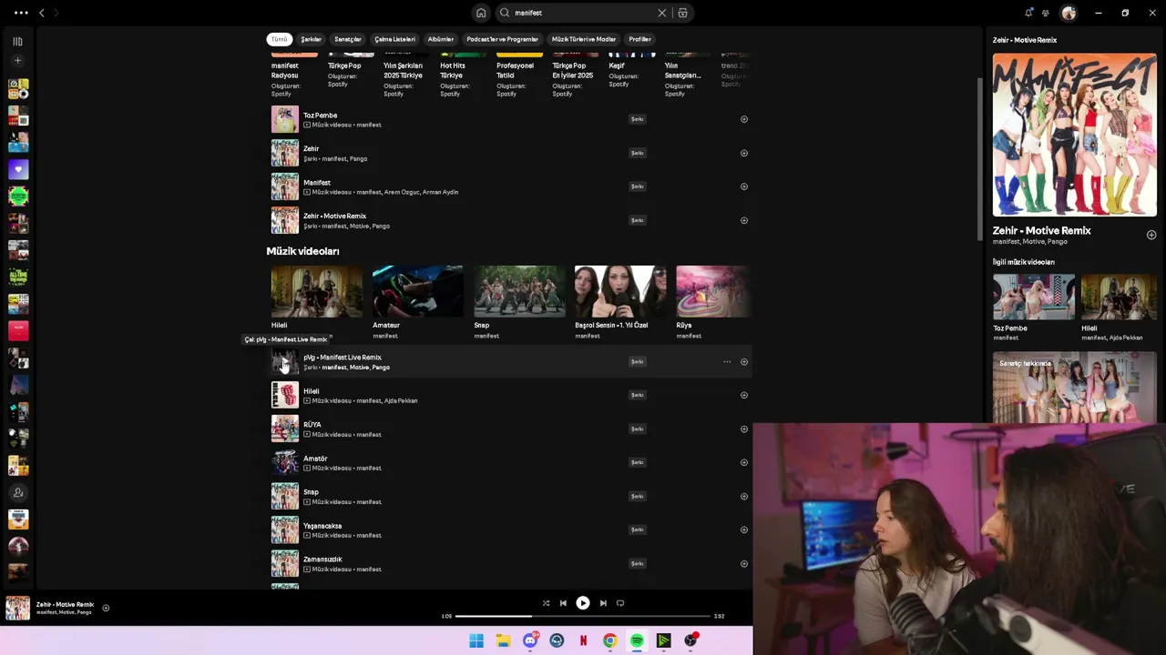This screenshot has width=1166, height=655.
Task: Add Zehir - Motive Remix row to Liked Songs
Action: [x=744, y=220]
